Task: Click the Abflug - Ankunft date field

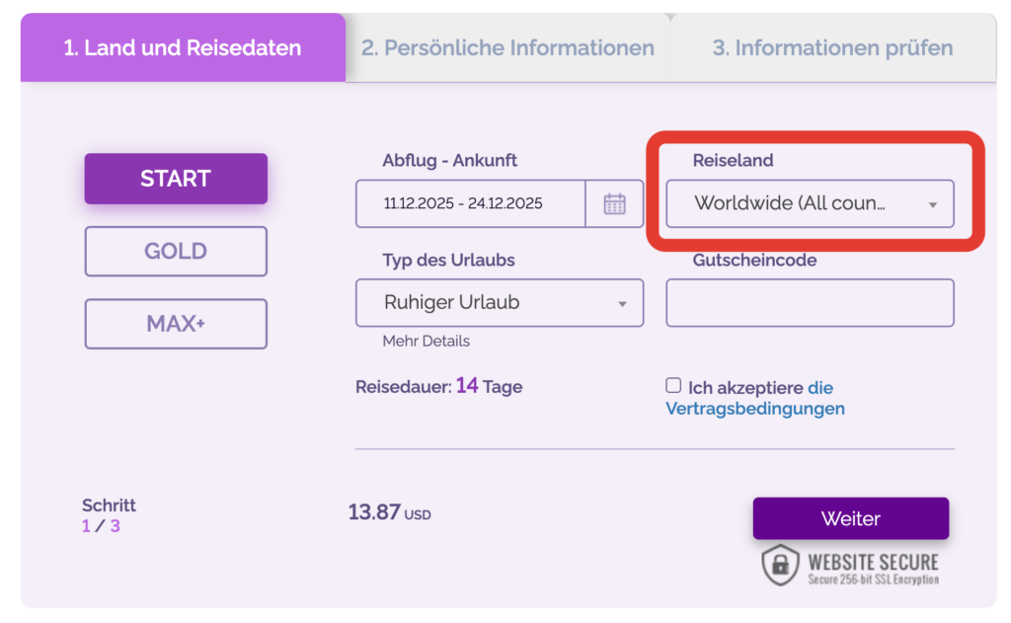Action: (x=470, y=204)
